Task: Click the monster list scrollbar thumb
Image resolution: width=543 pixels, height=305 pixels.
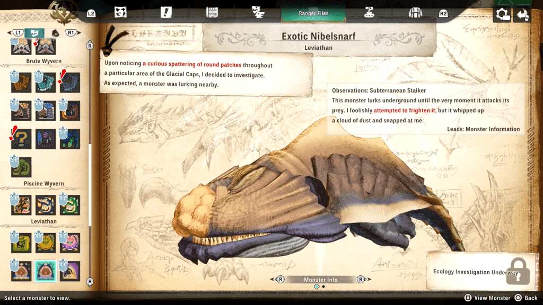Action: pyautogui.click(x=90, y=185)
